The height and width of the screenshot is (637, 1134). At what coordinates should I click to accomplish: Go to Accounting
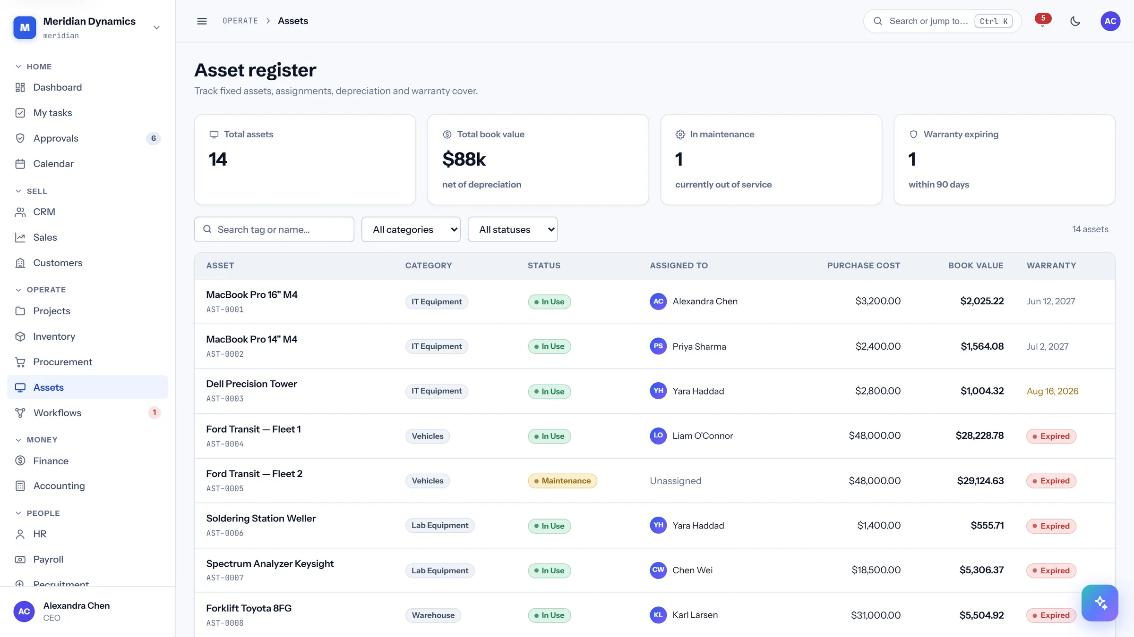[x=87, y=486]
